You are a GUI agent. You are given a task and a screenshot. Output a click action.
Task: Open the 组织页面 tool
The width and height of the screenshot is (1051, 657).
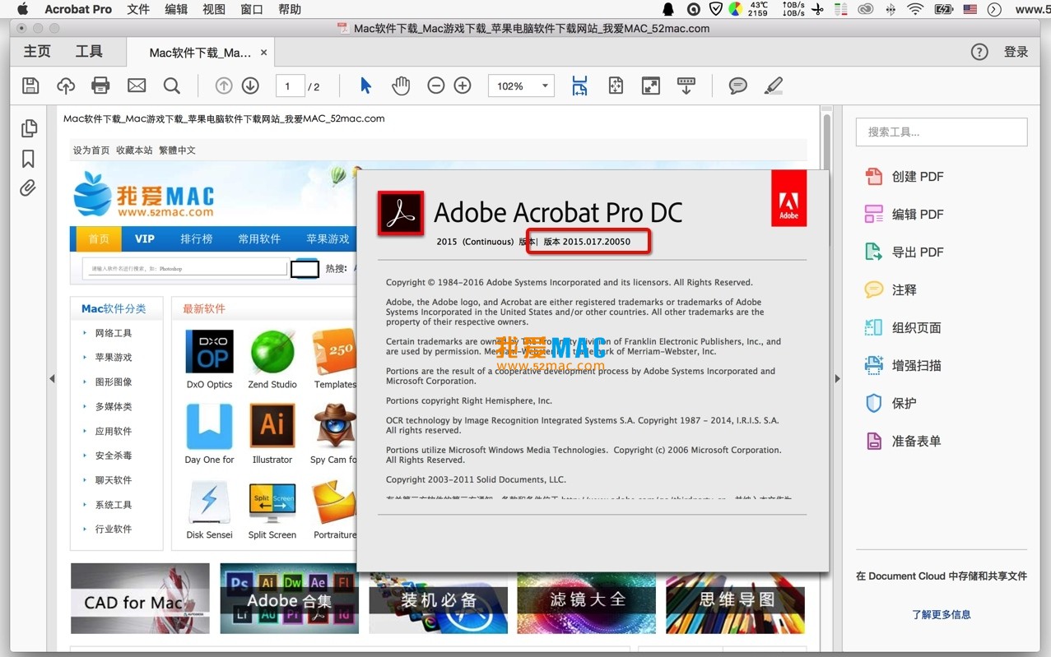(x=902, y=328)
